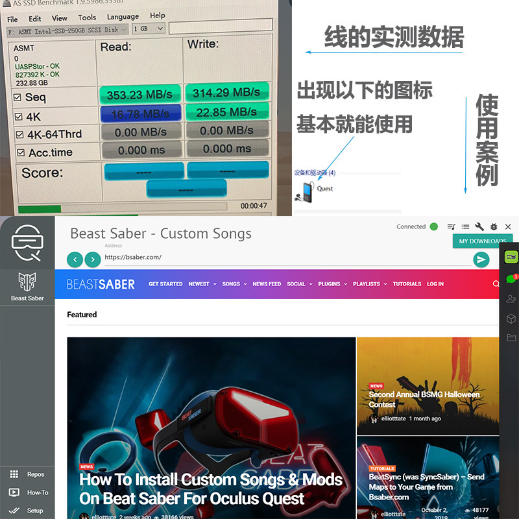The height and width of the screenshot is (519, 519).
Task: Click the 00:00:47 elapsed time
Action: (x=254, y=206)
